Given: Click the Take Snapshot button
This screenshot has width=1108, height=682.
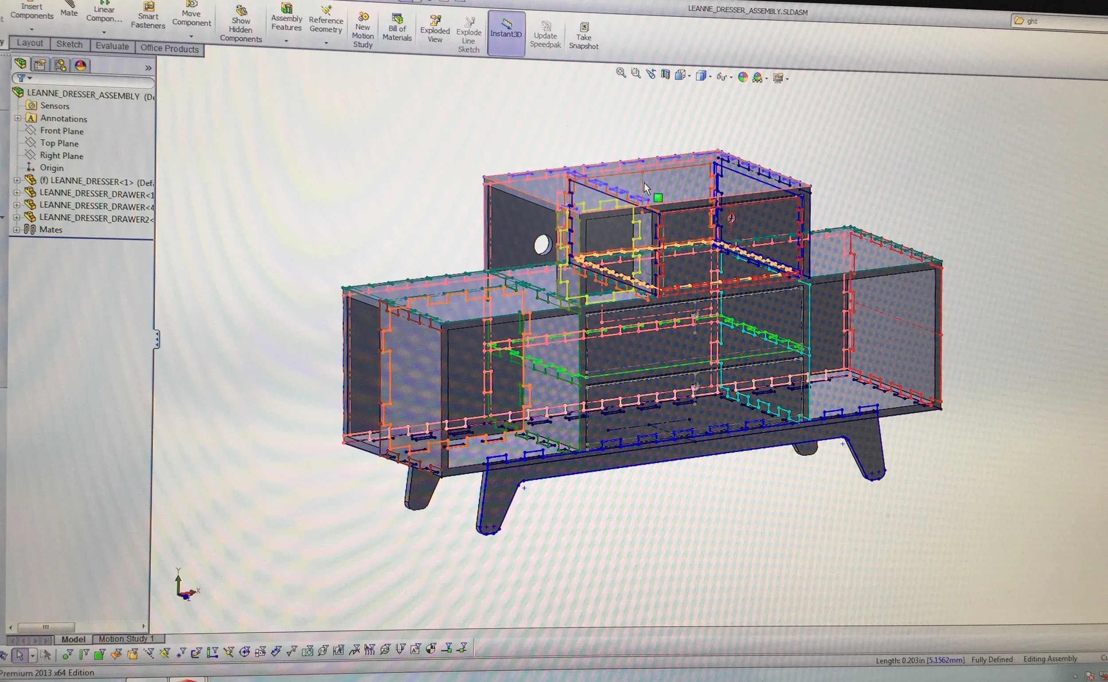Looking at the screenshot, I should point(584,36).
